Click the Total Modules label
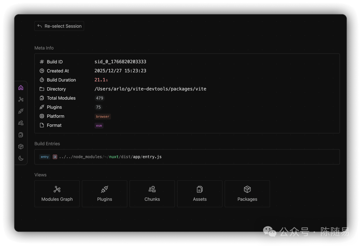This screenshot has width=361, height=246. pos(61,98)
